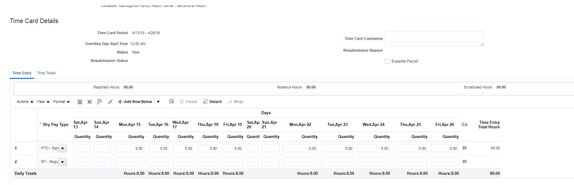Click the plus icon for Add Row Below
574x185 pixels.
120,102
